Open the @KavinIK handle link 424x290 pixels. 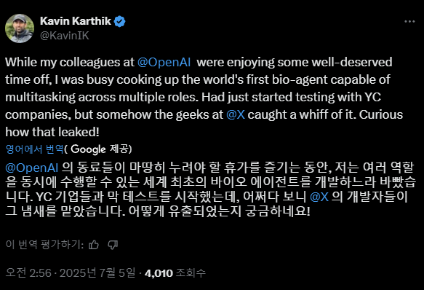64,36
